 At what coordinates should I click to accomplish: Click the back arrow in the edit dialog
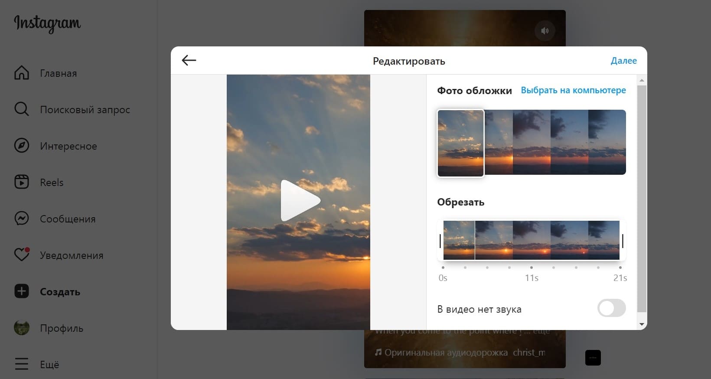(x=189, y=60)
